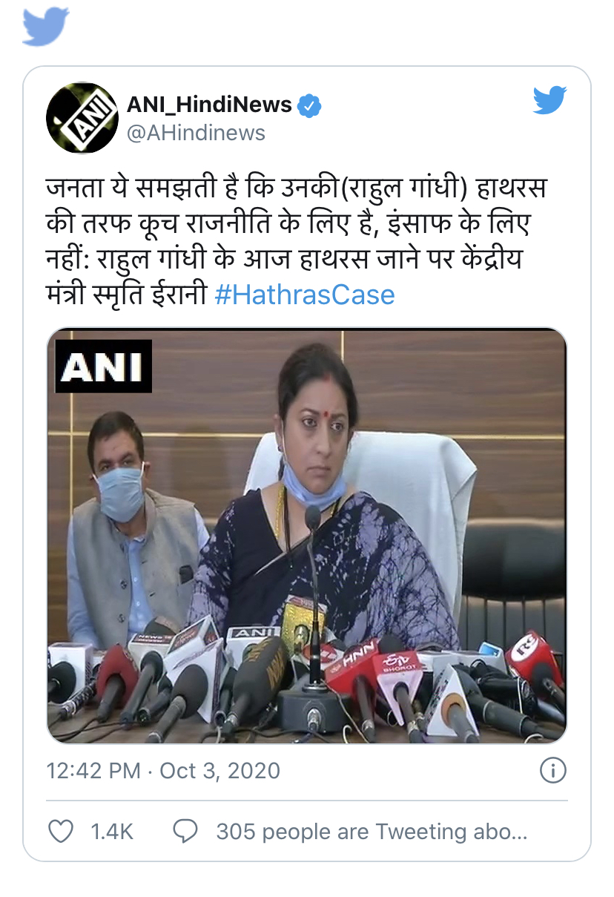Click the blue Twitter bird inside the card
614x897 pixels.
tap(549, 99)
